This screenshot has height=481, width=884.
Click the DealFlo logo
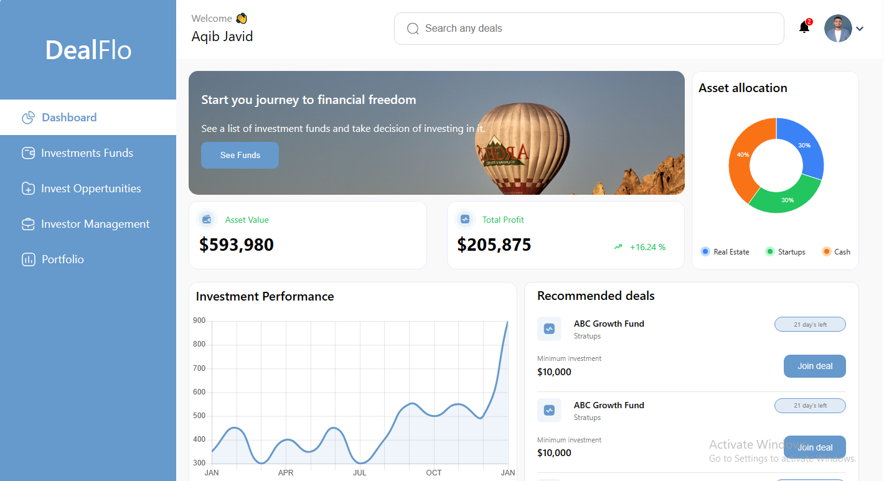pyautogui.click(x=88, y=50)
